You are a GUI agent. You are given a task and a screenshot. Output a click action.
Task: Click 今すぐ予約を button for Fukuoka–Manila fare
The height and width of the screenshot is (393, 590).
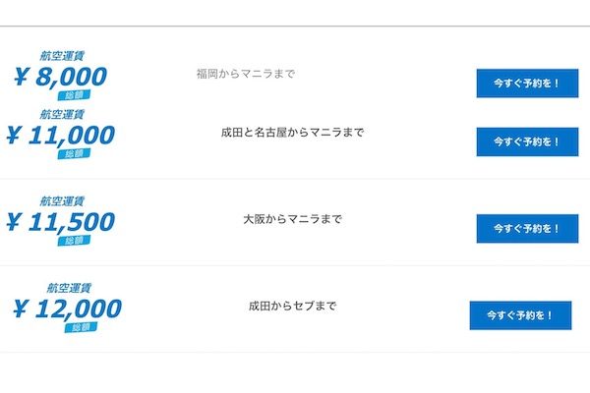tap(527, 84)
